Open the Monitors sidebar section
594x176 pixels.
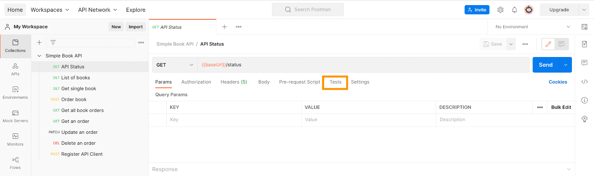tap(15, 140)
